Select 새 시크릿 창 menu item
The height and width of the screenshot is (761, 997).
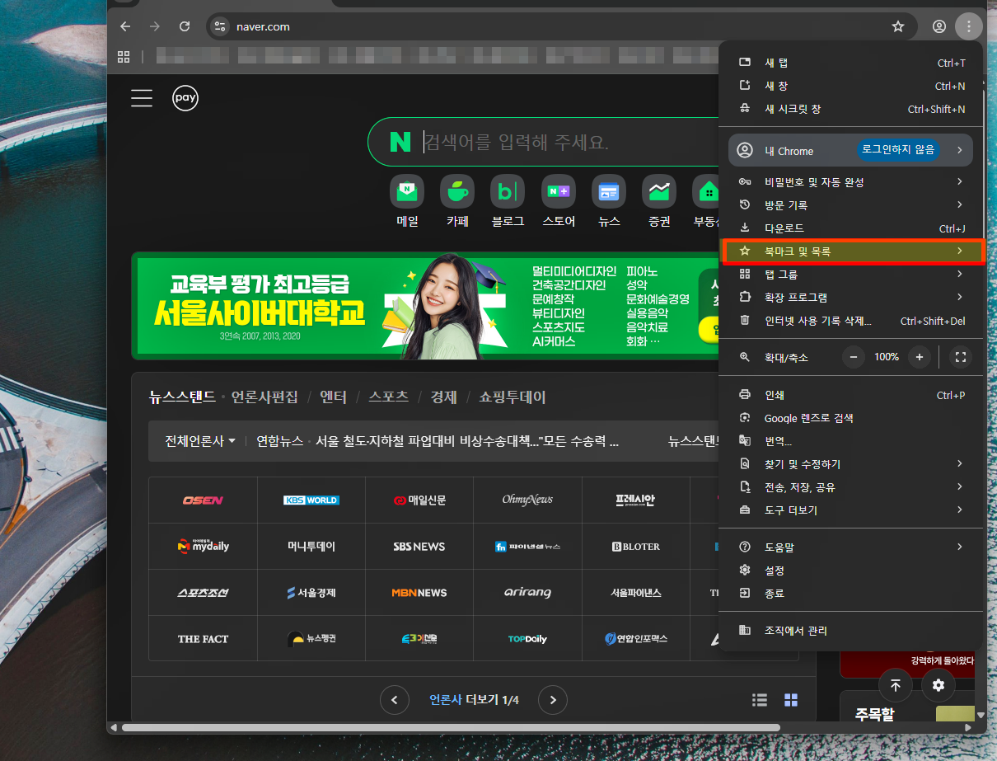(850, 109)
